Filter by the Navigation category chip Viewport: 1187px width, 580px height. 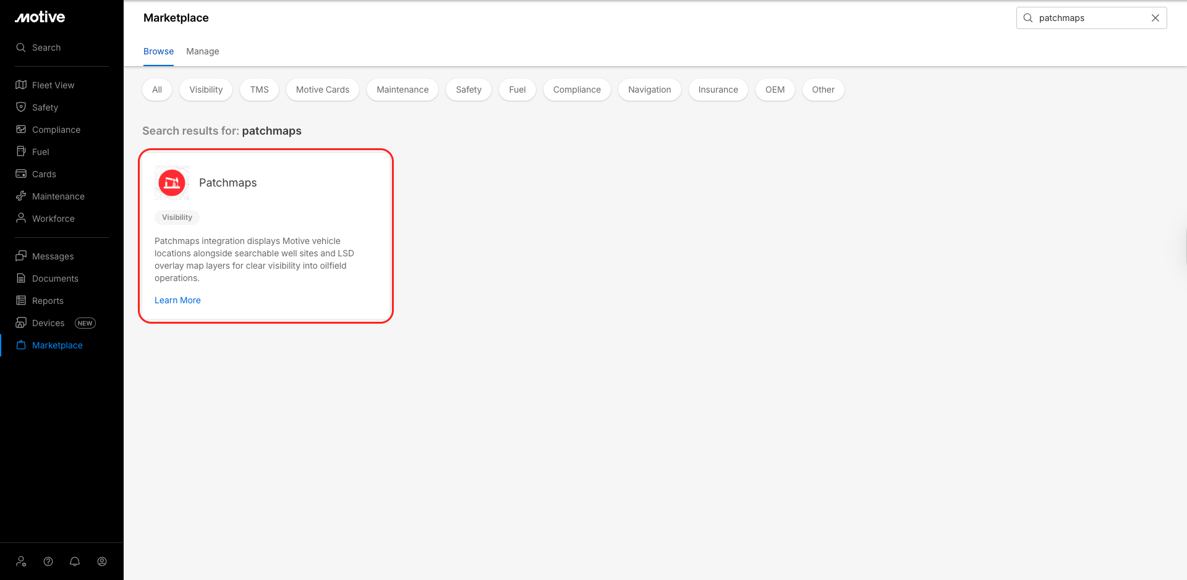[650, 90]
